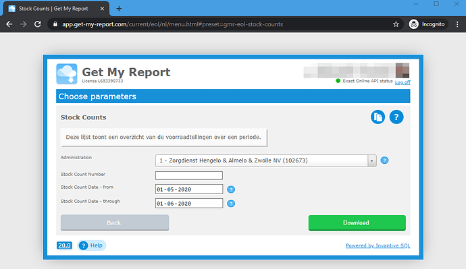View site info via the padlock icon

point(55,24)
